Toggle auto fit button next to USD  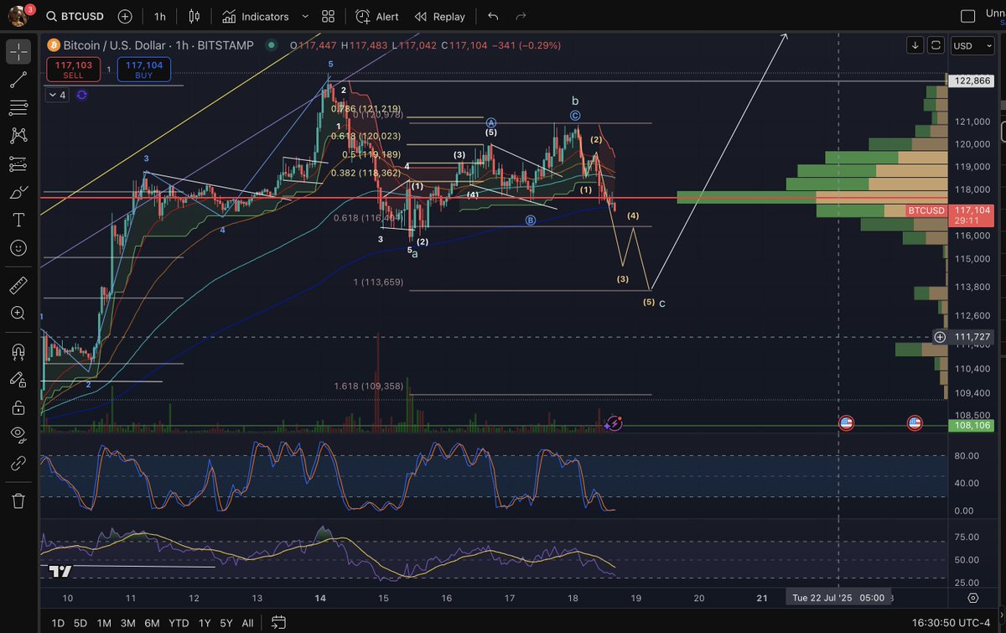pyautogui.click(x=936, y=45)
